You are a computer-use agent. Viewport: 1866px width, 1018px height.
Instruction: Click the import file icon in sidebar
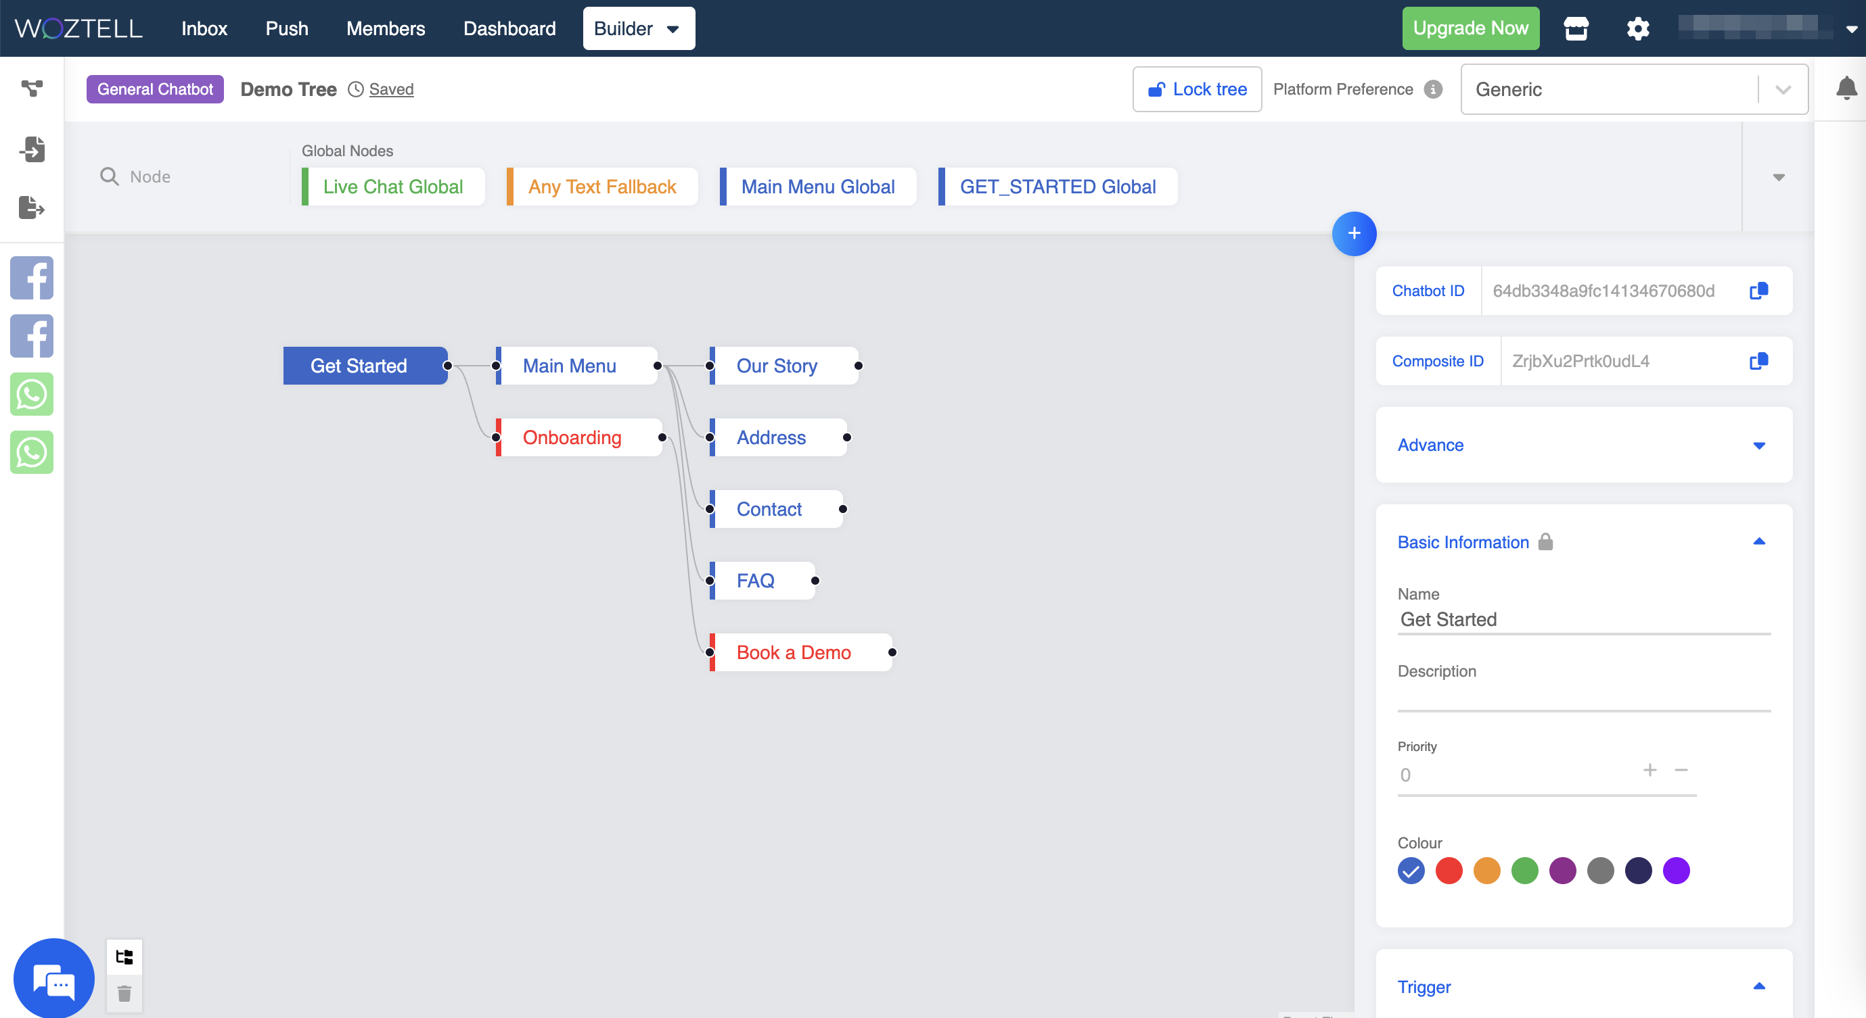[32, 149]
